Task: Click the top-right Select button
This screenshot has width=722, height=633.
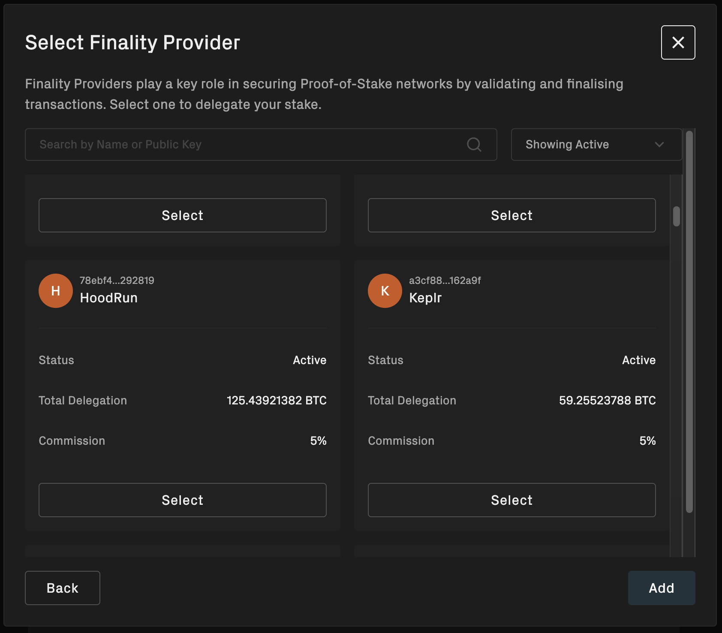Action: [511, 215]
